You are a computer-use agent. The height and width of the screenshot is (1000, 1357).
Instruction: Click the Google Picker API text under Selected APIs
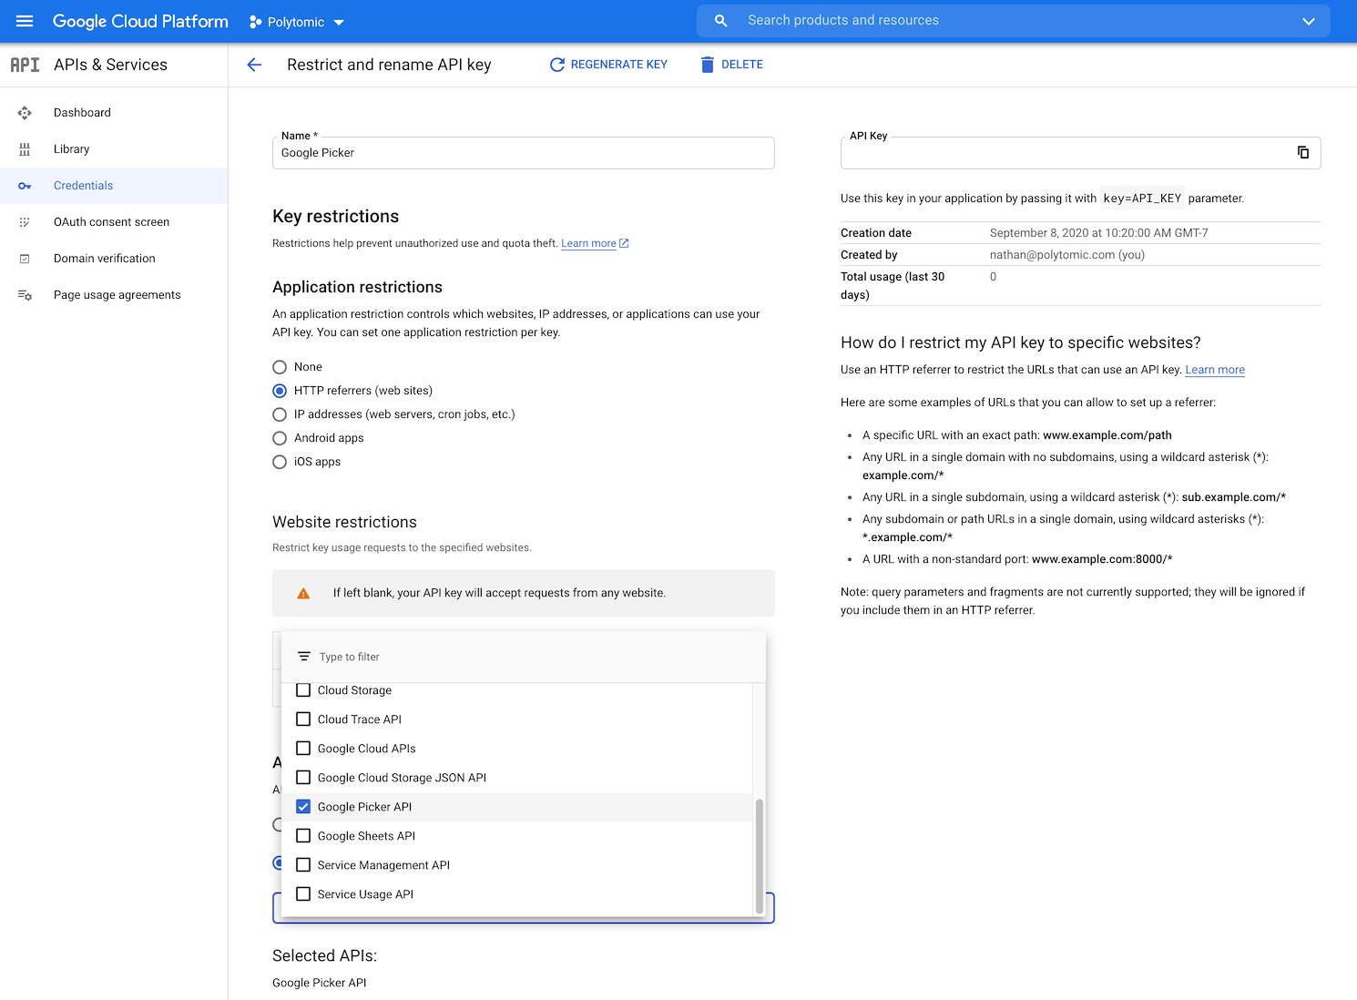click(x=320, y=983)
